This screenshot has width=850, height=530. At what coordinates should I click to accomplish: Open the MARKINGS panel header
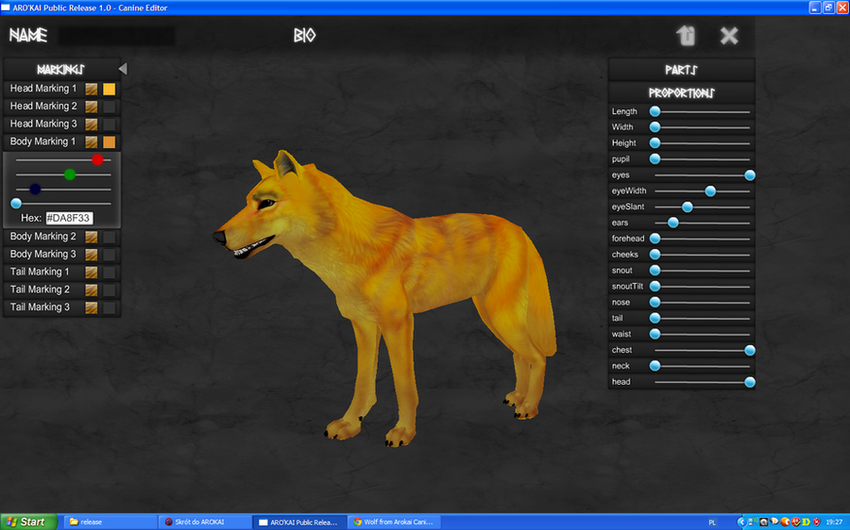(x=60, y=69)
